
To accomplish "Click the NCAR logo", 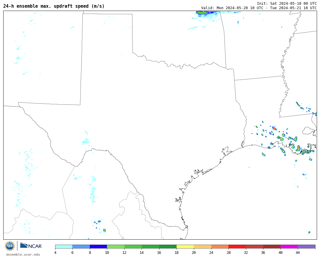I will [31, 246].
